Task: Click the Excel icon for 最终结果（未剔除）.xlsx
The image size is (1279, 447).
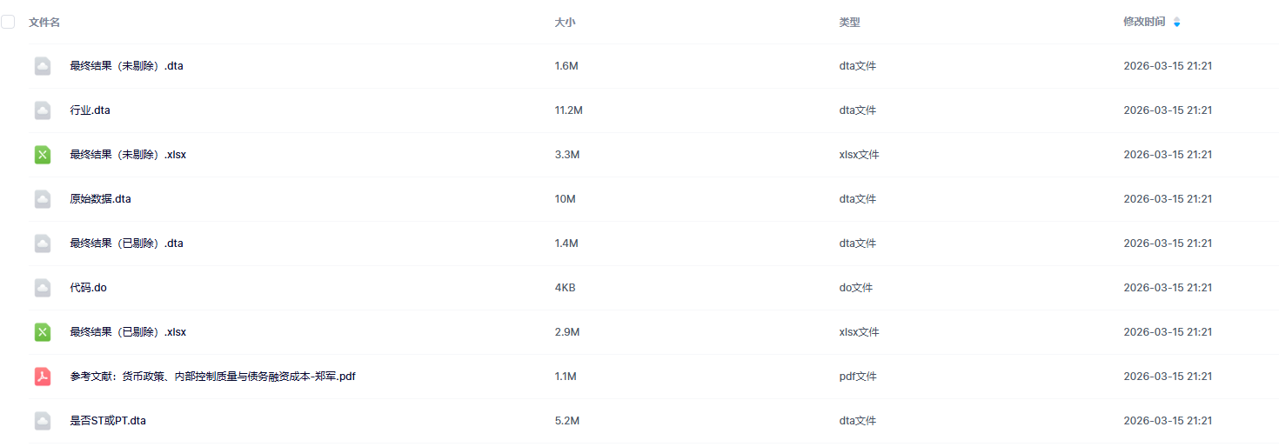Action: tap(43, 155)
